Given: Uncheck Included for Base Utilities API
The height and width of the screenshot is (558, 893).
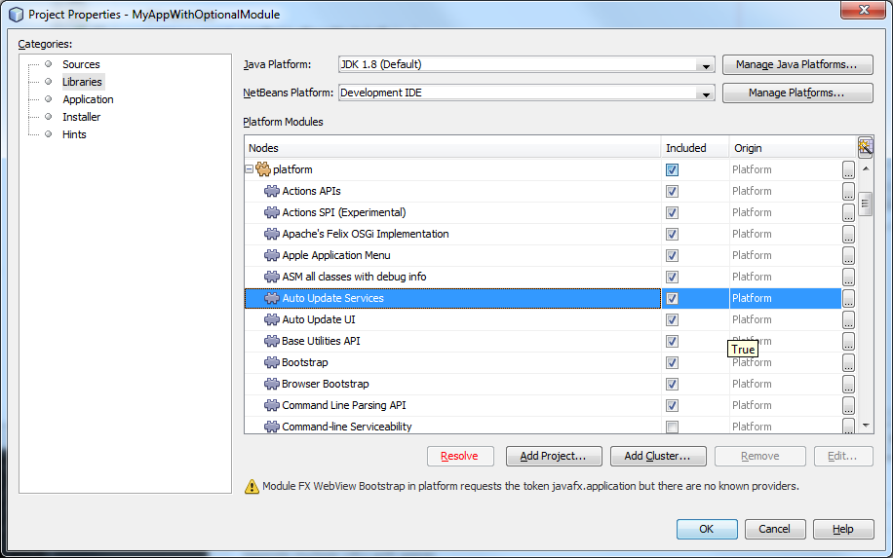Looking at the screenshot, I should [672, 341].
